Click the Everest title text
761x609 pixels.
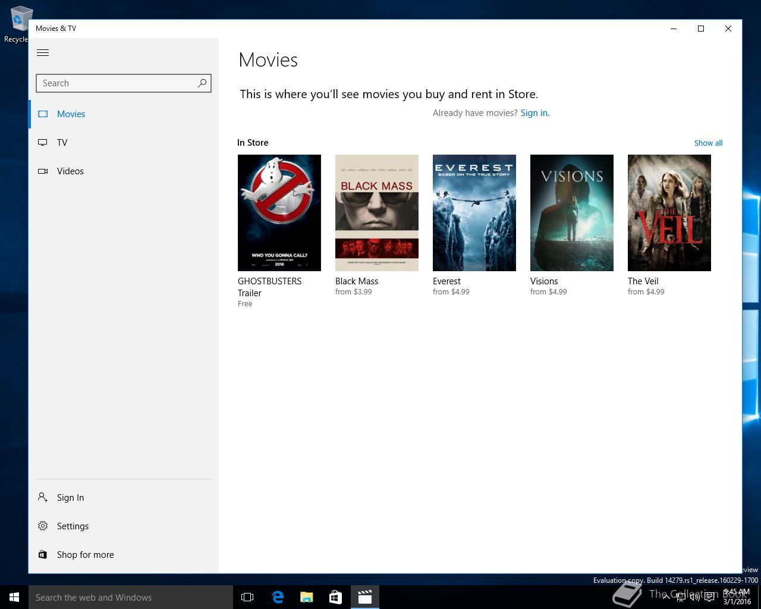[x=446, y=281]
